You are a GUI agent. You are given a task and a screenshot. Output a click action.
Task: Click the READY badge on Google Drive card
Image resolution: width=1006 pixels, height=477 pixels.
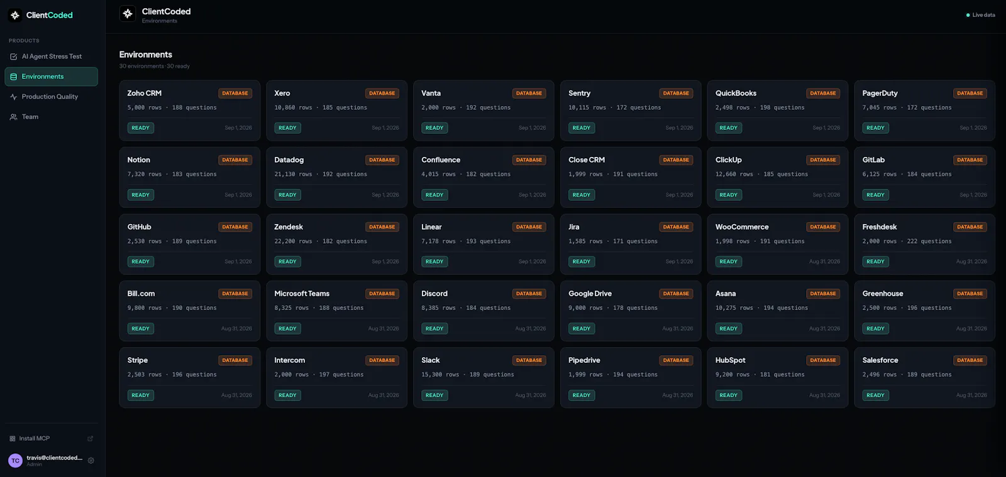coord(582,329)
